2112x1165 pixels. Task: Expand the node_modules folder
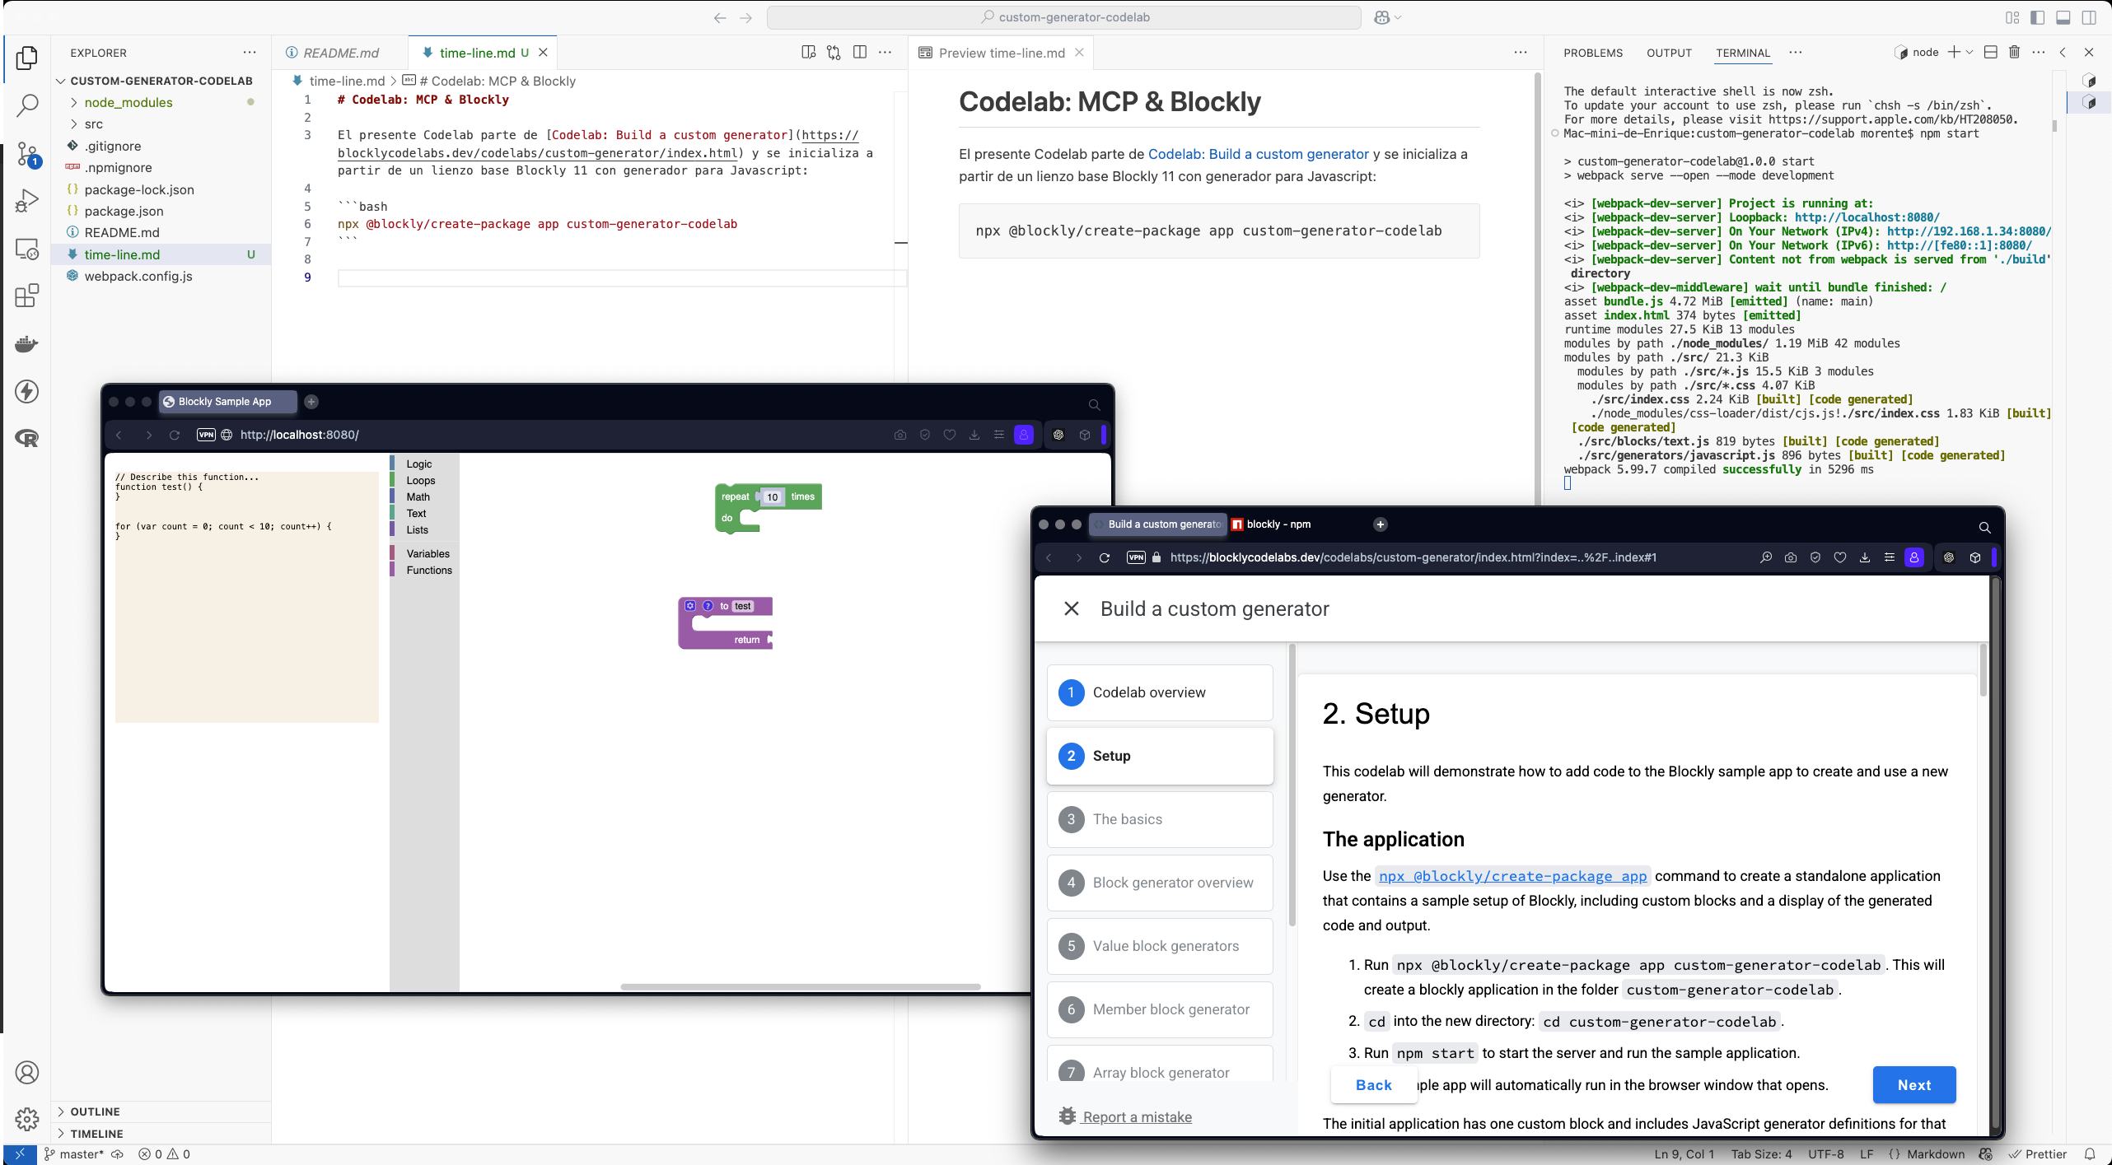pos(74,102)
